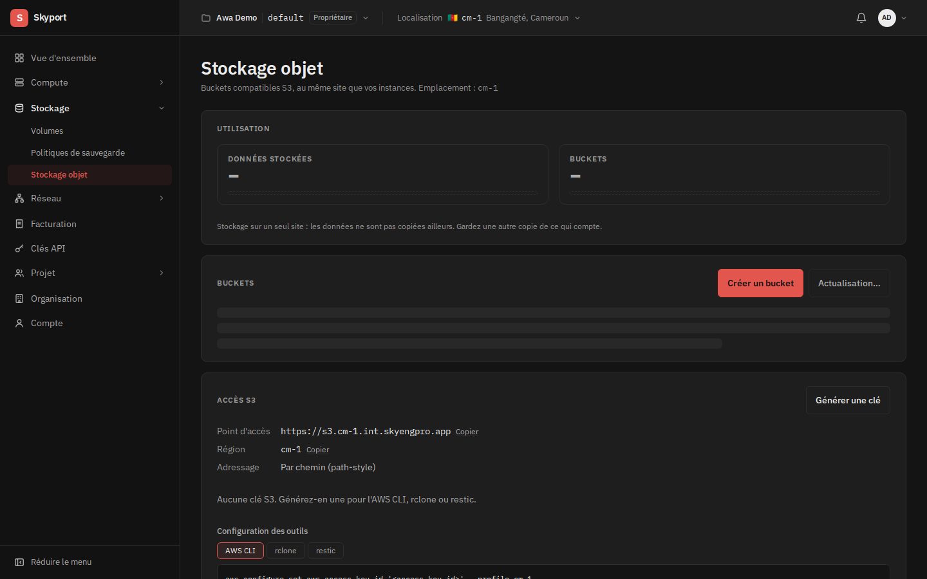Select the AWS CLI tab

(x=240, y=551)
